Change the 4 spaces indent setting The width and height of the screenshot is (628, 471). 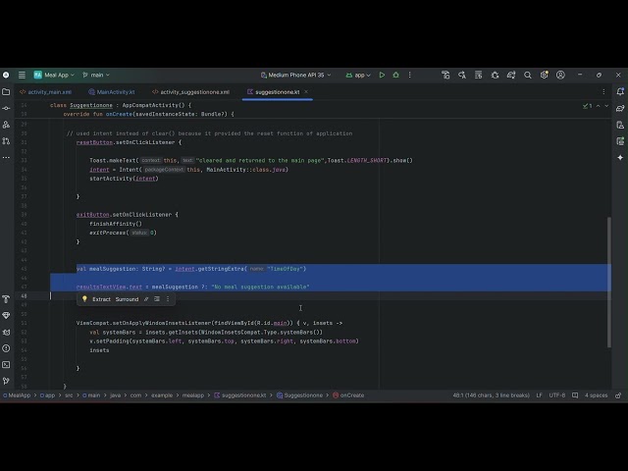596,395
